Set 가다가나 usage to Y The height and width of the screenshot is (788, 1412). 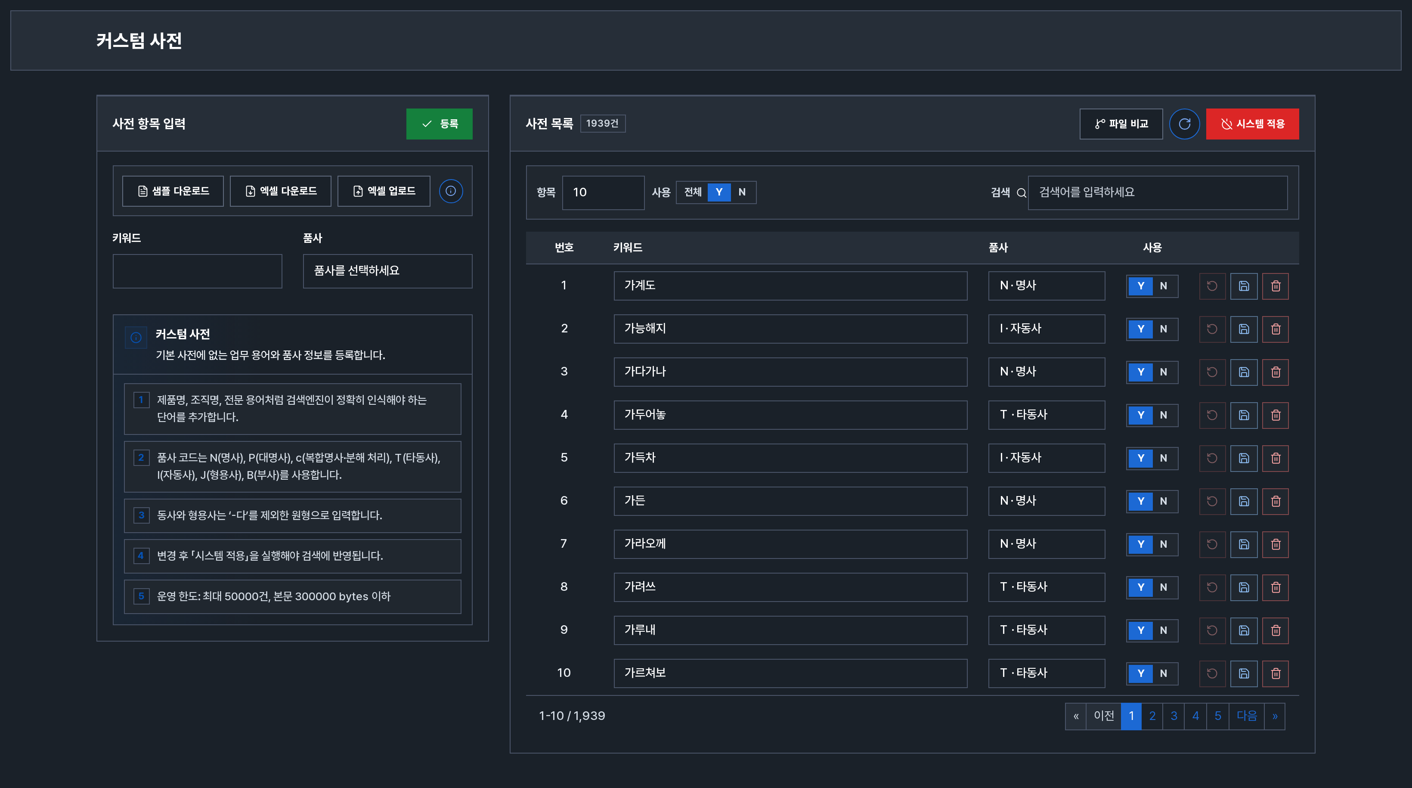1141,372
